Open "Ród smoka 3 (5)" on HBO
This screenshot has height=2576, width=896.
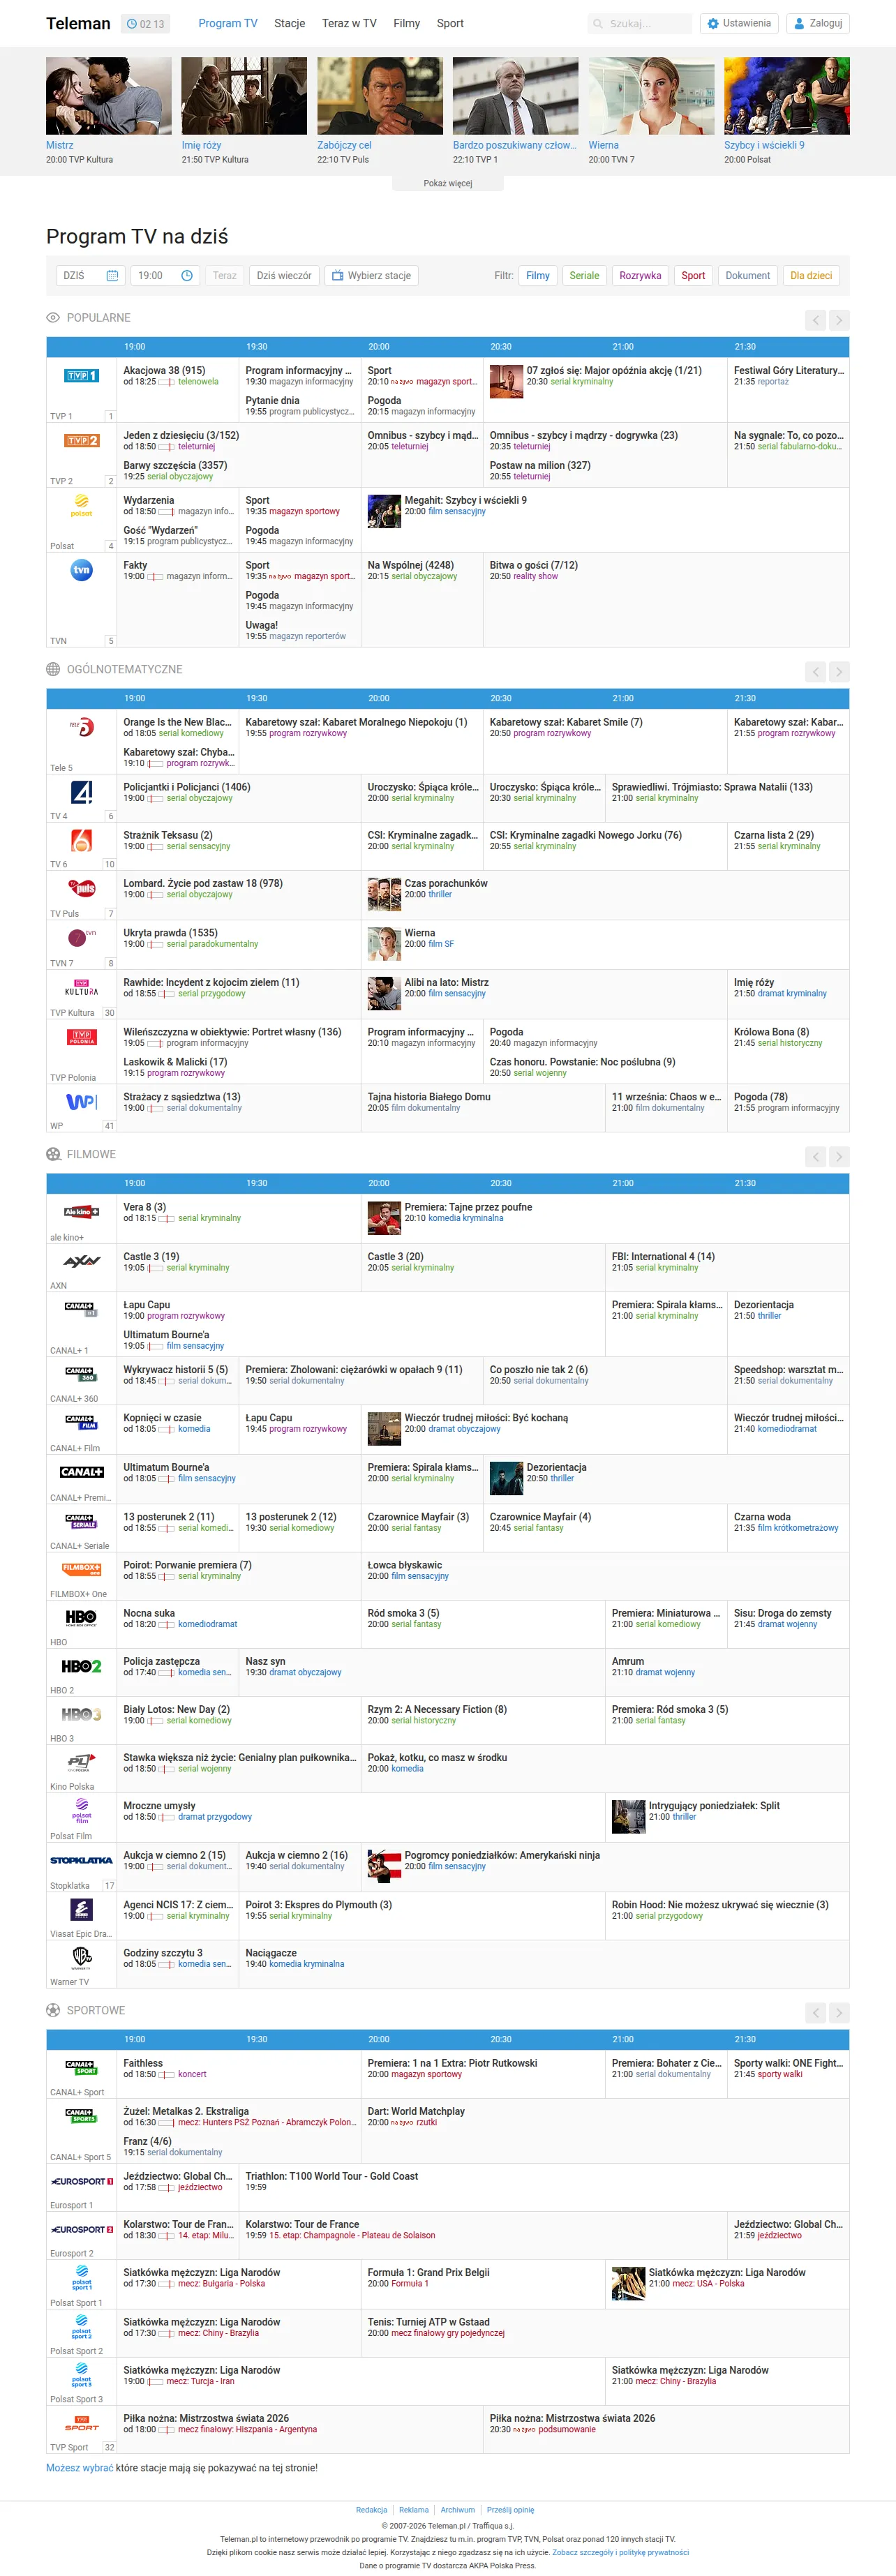click(x=403, y=1613)
